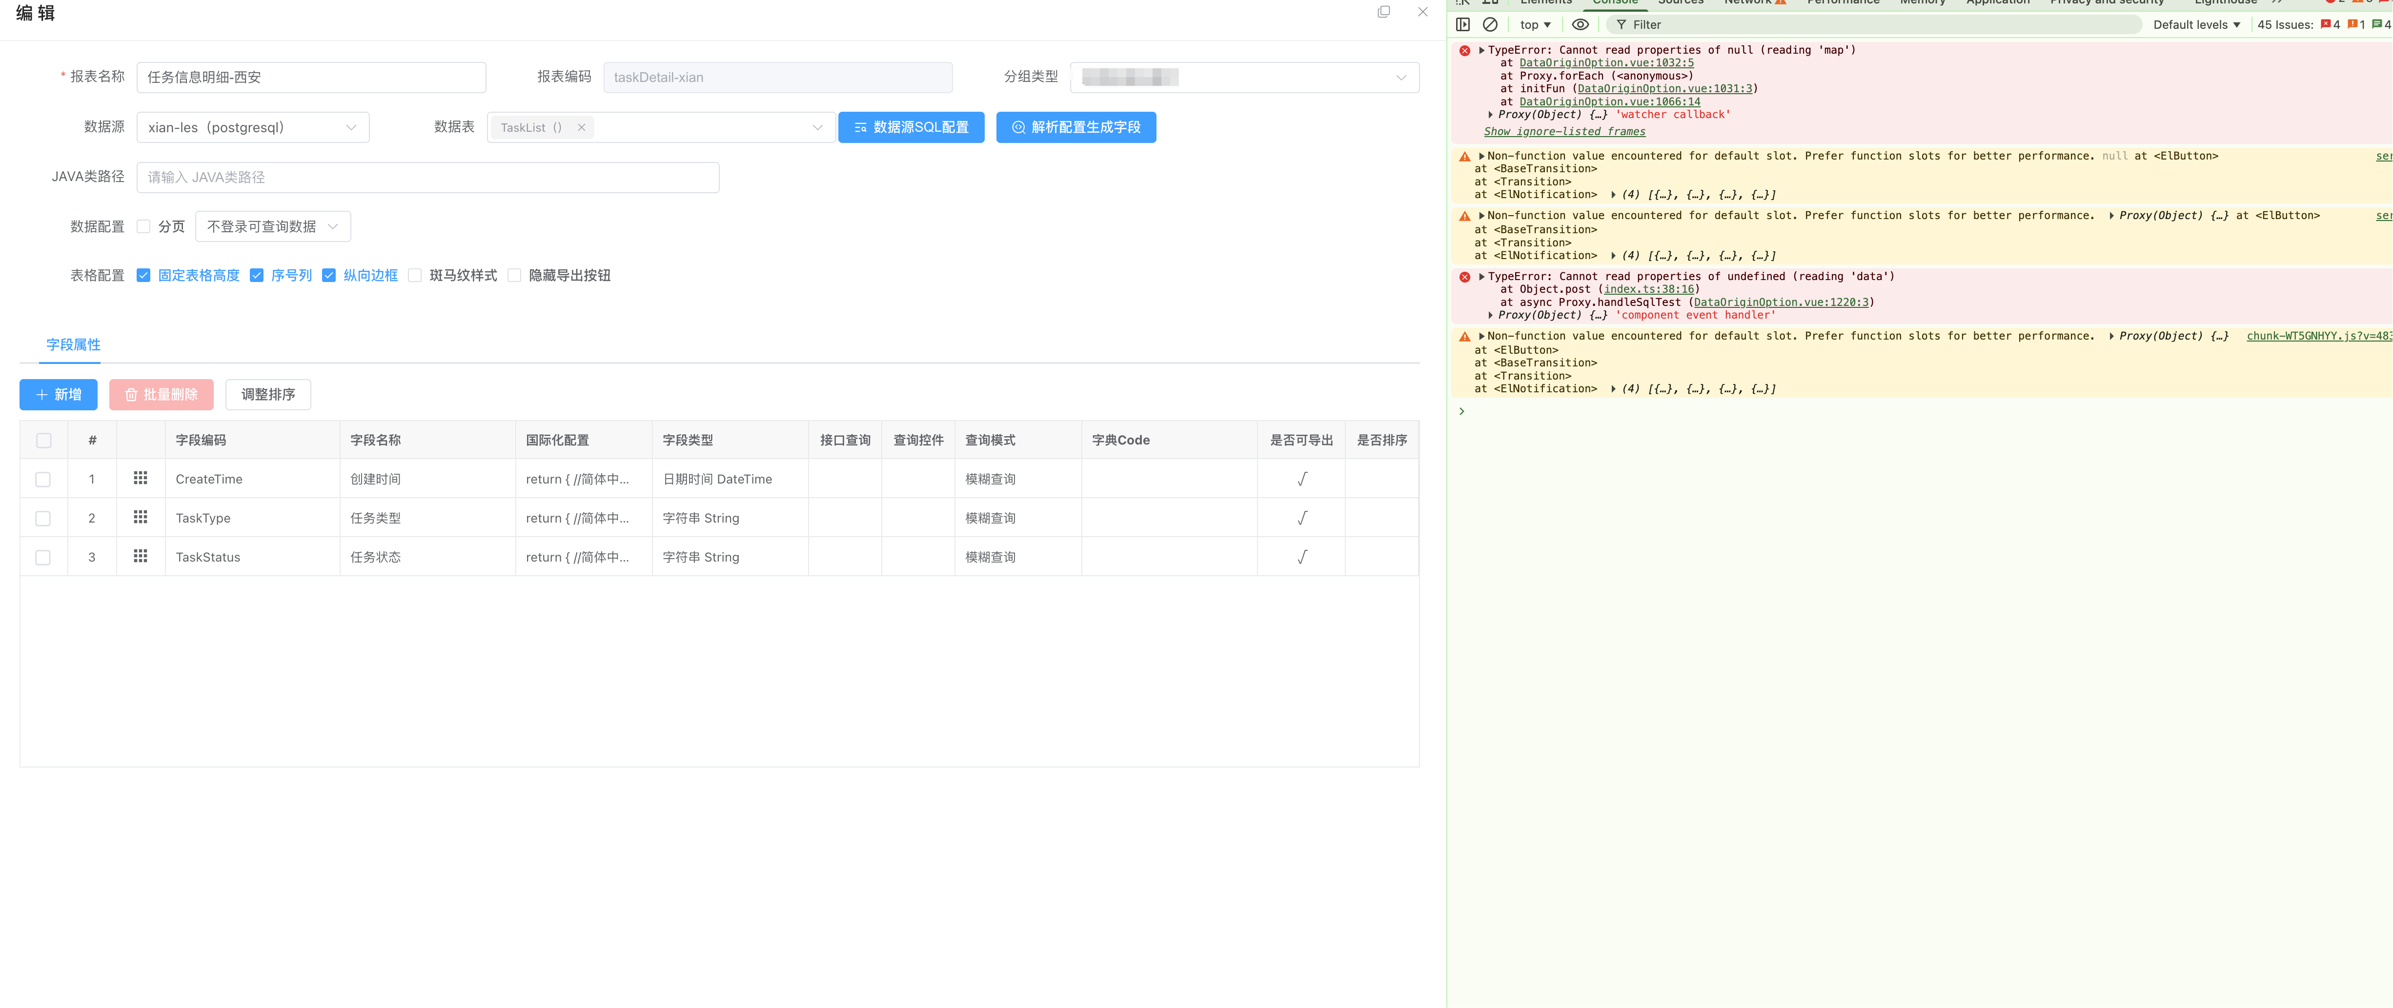Click the grid drag icon for TaskType row
Screen dimensions: 2393x1008
[x=140, y=518]
